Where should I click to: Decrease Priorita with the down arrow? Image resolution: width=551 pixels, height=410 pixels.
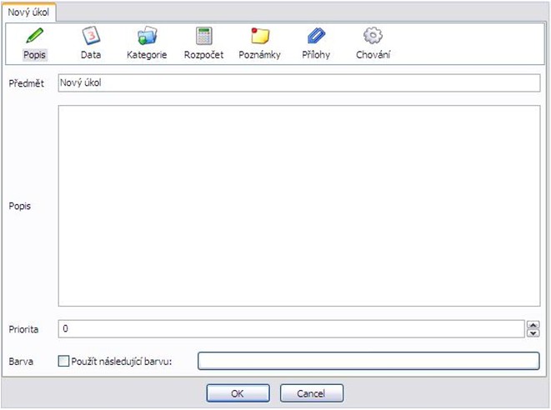533,333
